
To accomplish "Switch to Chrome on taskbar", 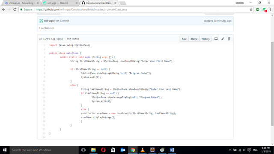I will pos(133,150).
